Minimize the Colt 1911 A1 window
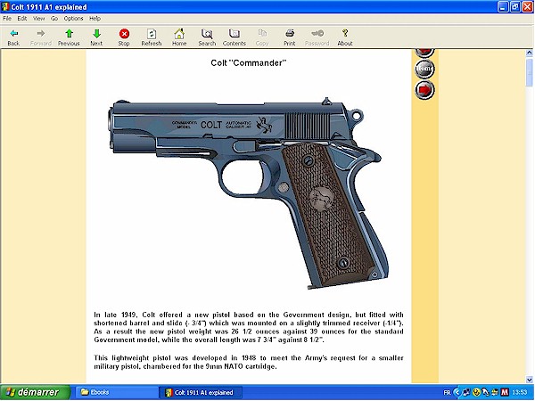 pyautogui.click(x=503, y=6)
